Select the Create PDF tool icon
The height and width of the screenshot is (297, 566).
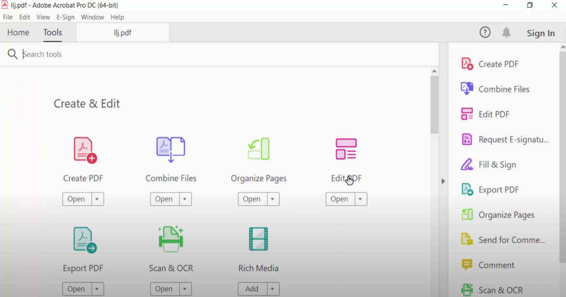pos(83,149)
